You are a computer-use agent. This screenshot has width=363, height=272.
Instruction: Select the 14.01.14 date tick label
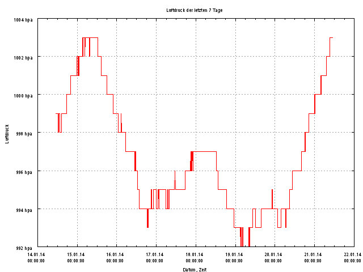(x=36, y=255)
